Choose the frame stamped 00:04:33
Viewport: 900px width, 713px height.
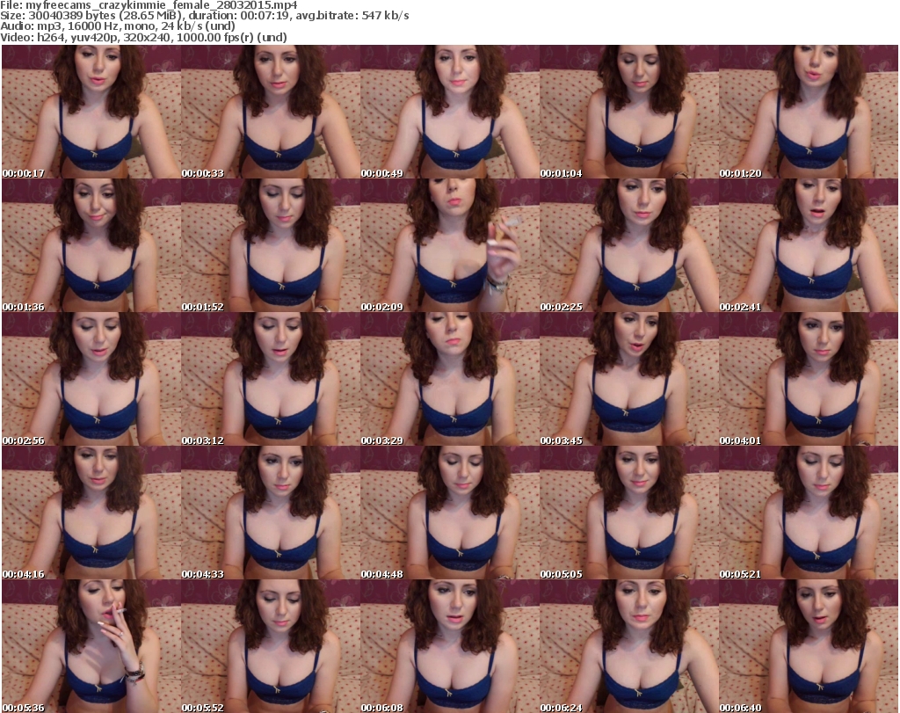(x=271, y=513)
